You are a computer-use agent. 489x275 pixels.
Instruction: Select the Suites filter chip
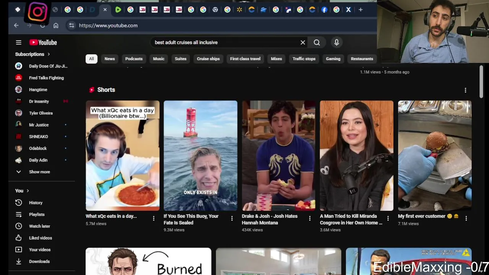pyautogui.click(x=180, y=59)
